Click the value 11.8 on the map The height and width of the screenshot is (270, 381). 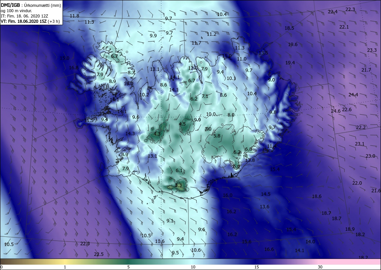[x=74, y=16]
